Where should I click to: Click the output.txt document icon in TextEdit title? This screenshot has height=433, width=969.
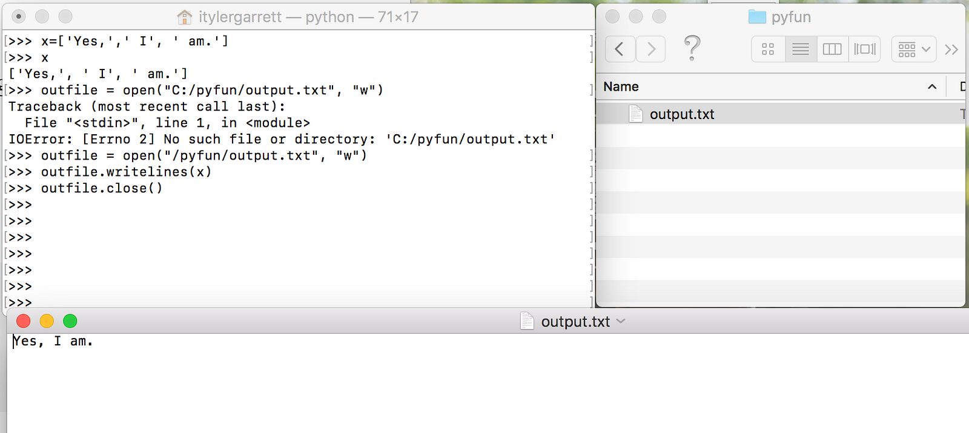pos(527,321)
